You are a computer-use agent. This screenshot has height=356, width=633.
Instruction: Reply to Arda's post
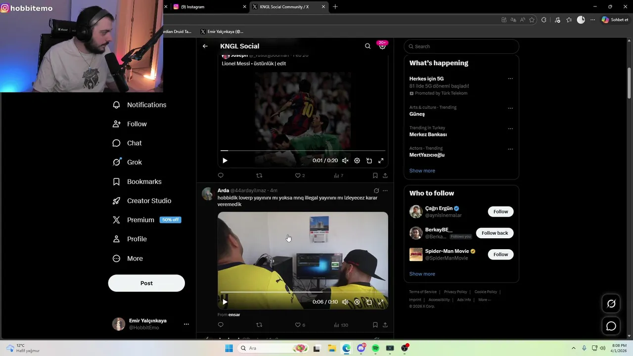pos(221,325)
